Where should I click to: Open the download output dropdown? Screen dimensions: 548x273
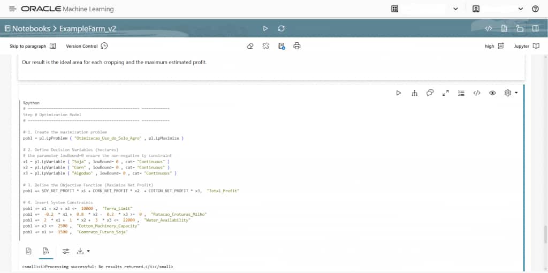click(x=83, y=251)
